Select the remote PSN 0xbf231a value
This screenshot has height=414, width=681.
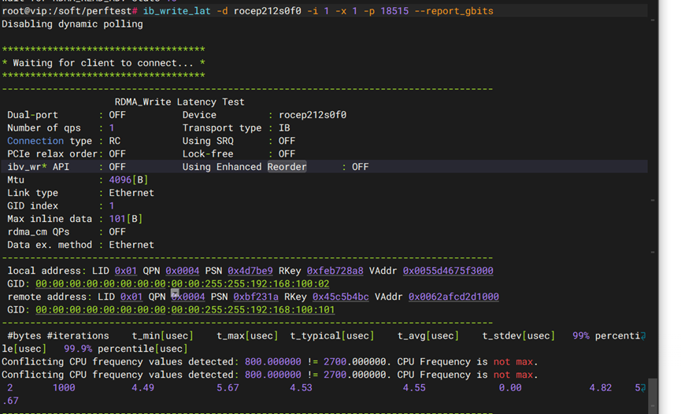(255, 297)
